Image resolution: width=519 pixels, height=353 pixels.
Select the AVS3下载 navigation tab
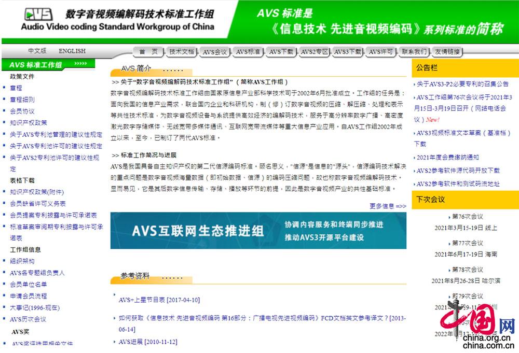click(348, 52)
